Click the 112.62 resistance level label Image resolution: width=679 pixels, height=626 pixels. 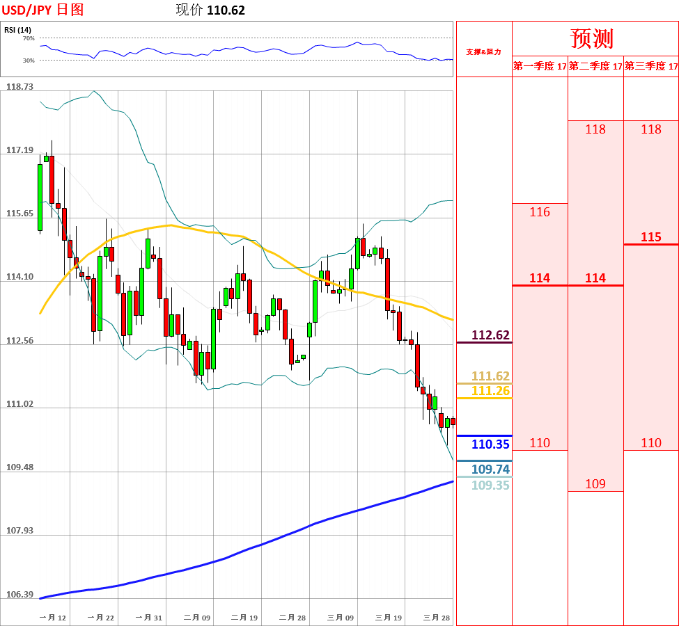[x=490, y=335]
